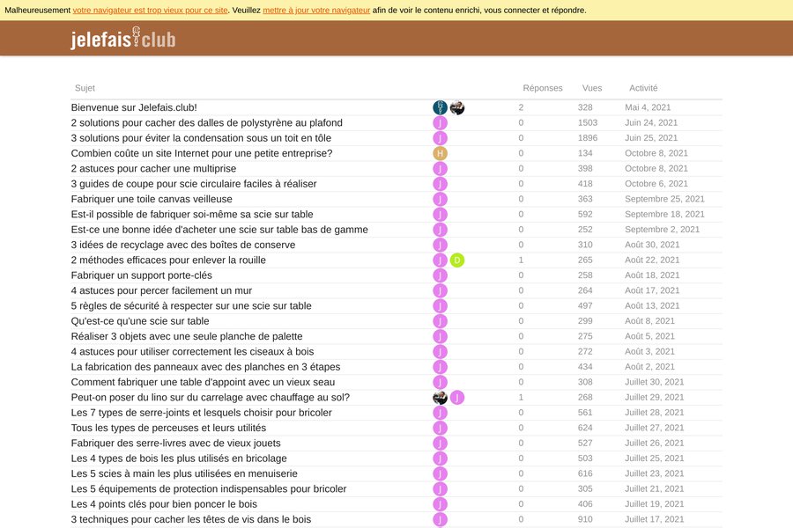Open topic 'Bienvenue sur Jelefais.club!'

click(134, 107)
